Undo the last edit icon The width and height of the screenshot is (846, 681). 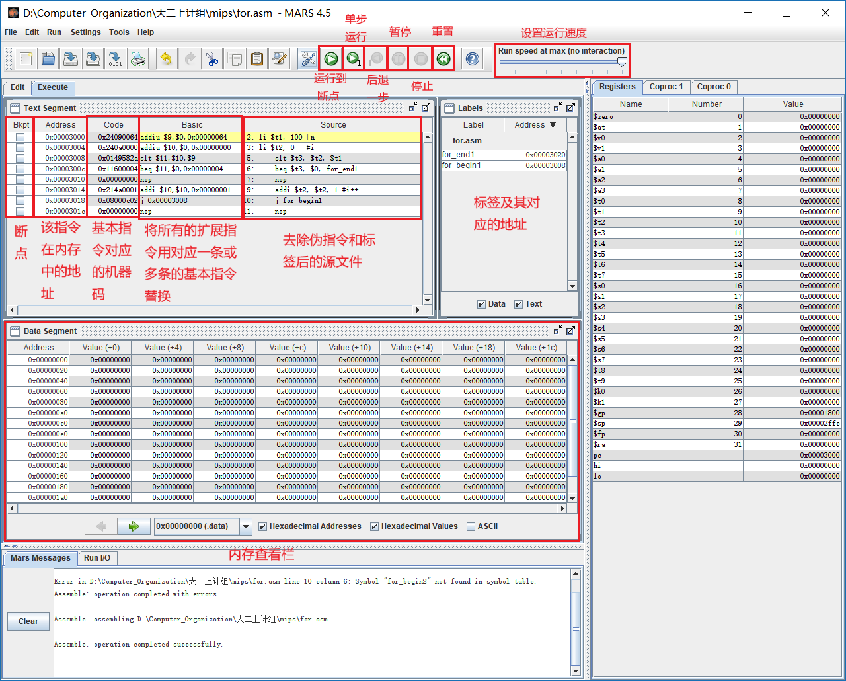coord(167,59)
